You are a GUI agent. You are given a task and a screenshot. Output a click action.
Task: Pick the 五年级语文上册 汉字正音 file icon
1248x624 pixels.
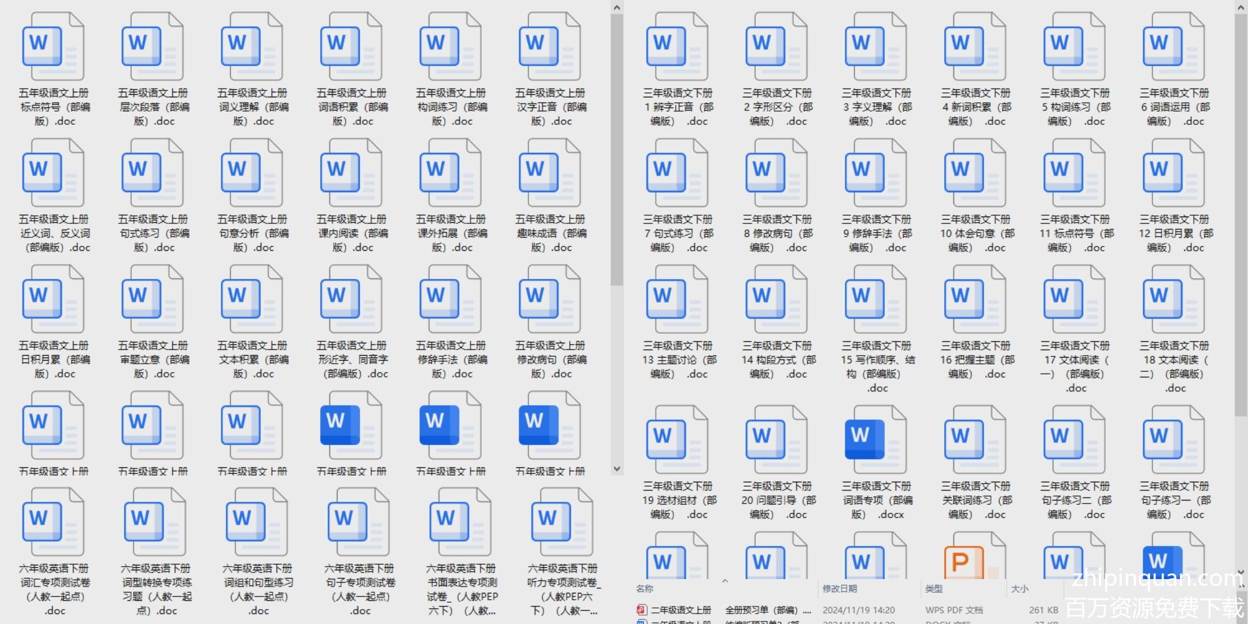[550, 47]
